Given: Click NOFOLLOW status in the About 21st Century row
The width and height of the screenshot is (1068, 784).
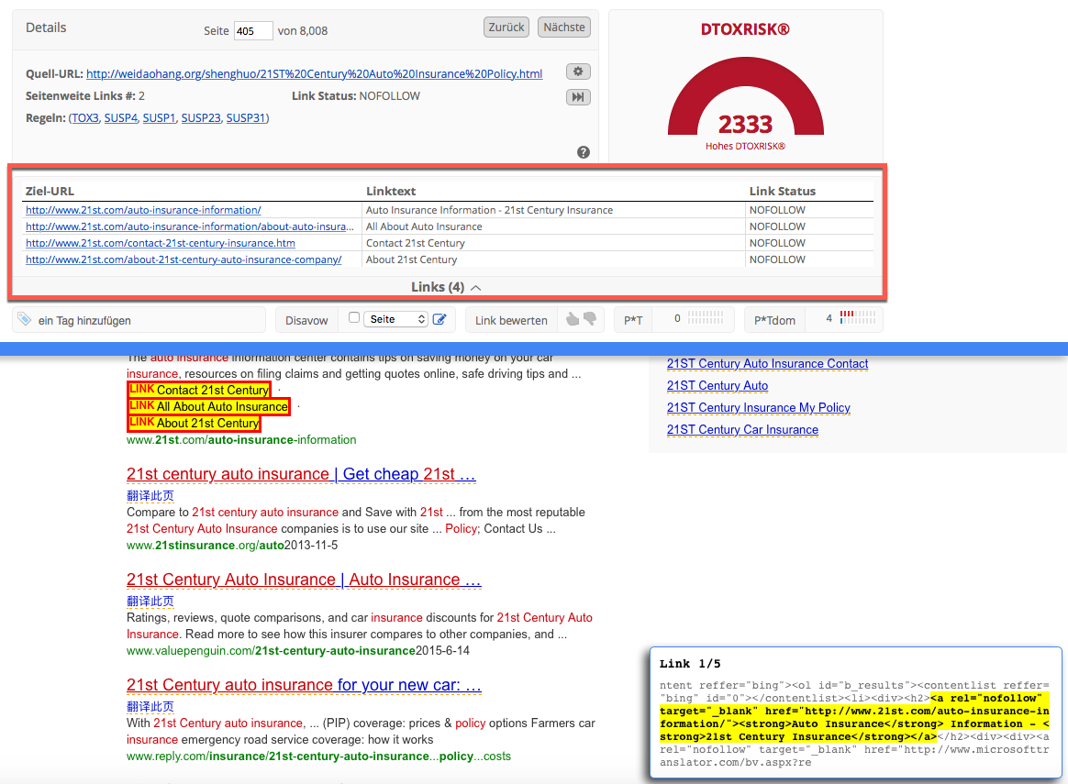Looking at the screenshot, I should [777, 259].
